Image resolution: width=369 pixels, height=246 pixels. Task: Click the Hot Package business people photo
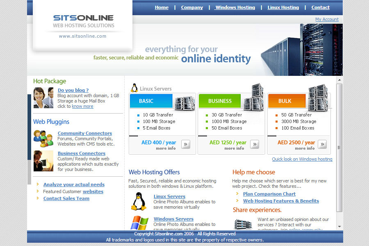[x=43, y=98]
